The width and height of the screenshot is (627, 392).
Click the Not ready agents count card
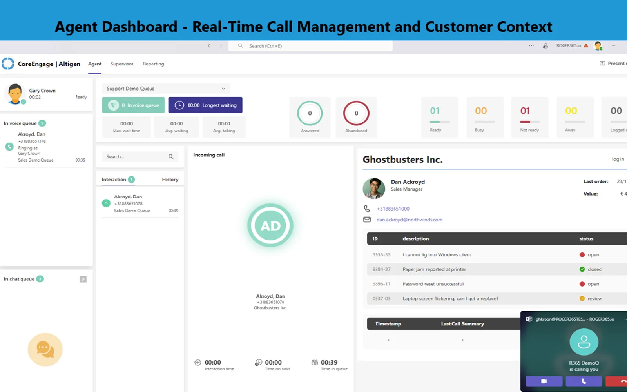click(x=529, y=117)
